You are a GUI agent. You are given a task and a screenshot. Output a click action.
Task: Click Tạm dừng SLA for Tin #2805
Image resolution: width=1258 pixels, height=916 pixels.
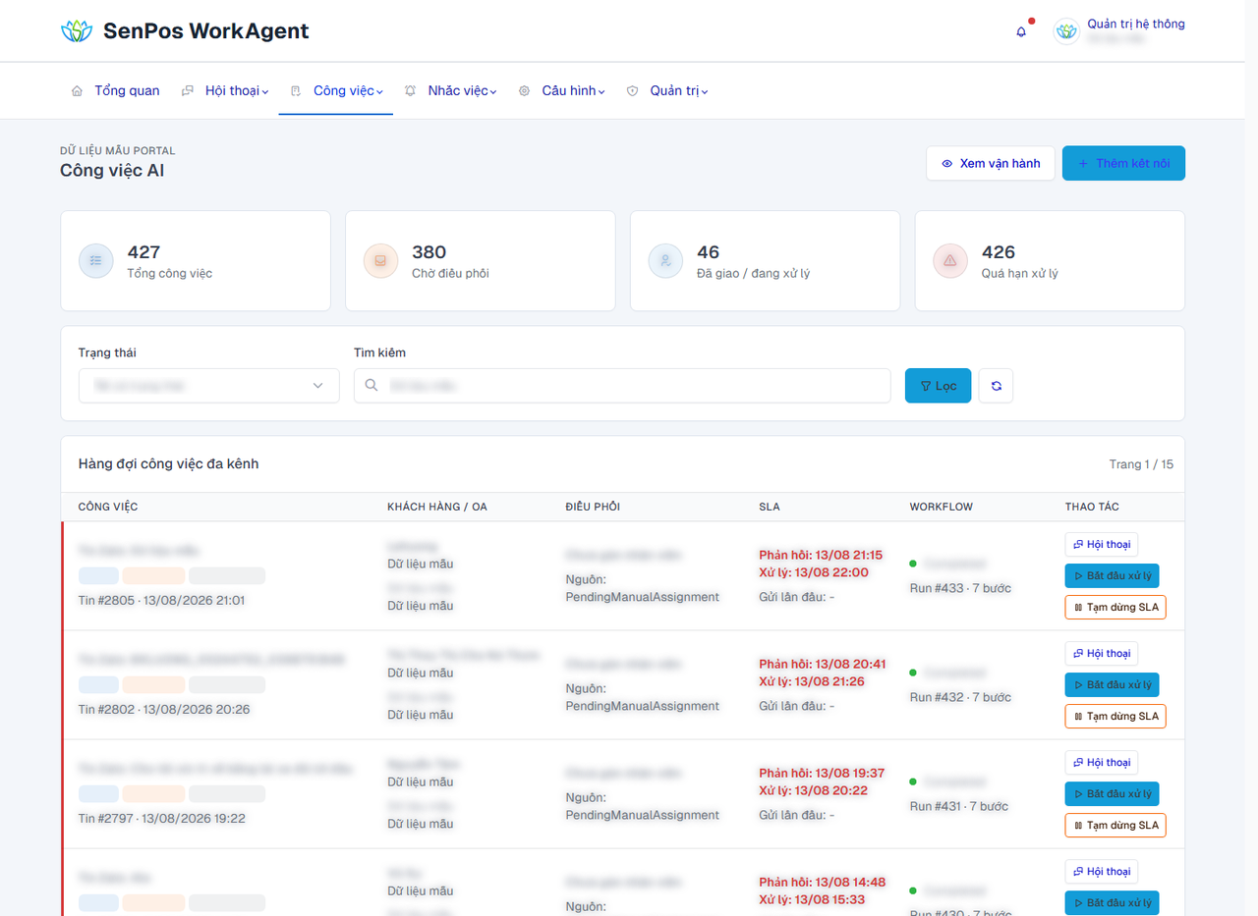pyautogui.click(x=1115, y=607)
